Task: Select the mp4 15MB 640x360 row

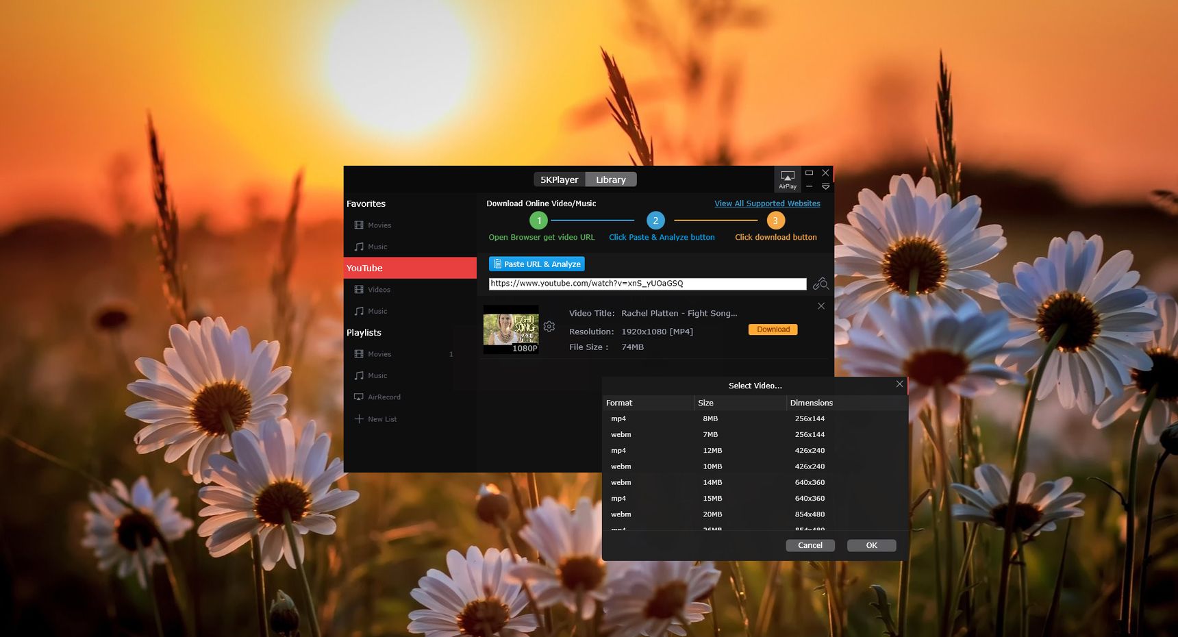Action: tap(755, 499)
